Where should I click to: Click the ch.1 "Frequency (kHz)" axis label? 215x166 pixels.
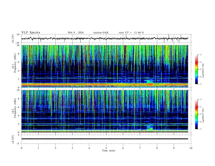tap(15, 63)
